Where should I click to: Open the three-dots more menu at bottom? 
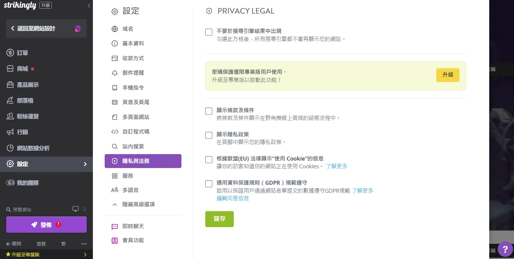pos(84,244)
